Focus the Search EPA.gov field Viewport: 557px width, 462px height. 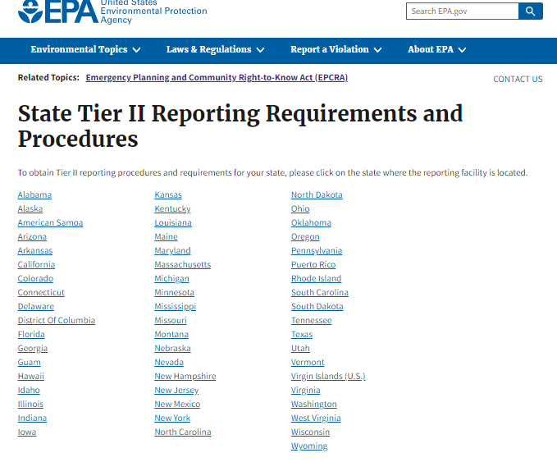[462, 11]
